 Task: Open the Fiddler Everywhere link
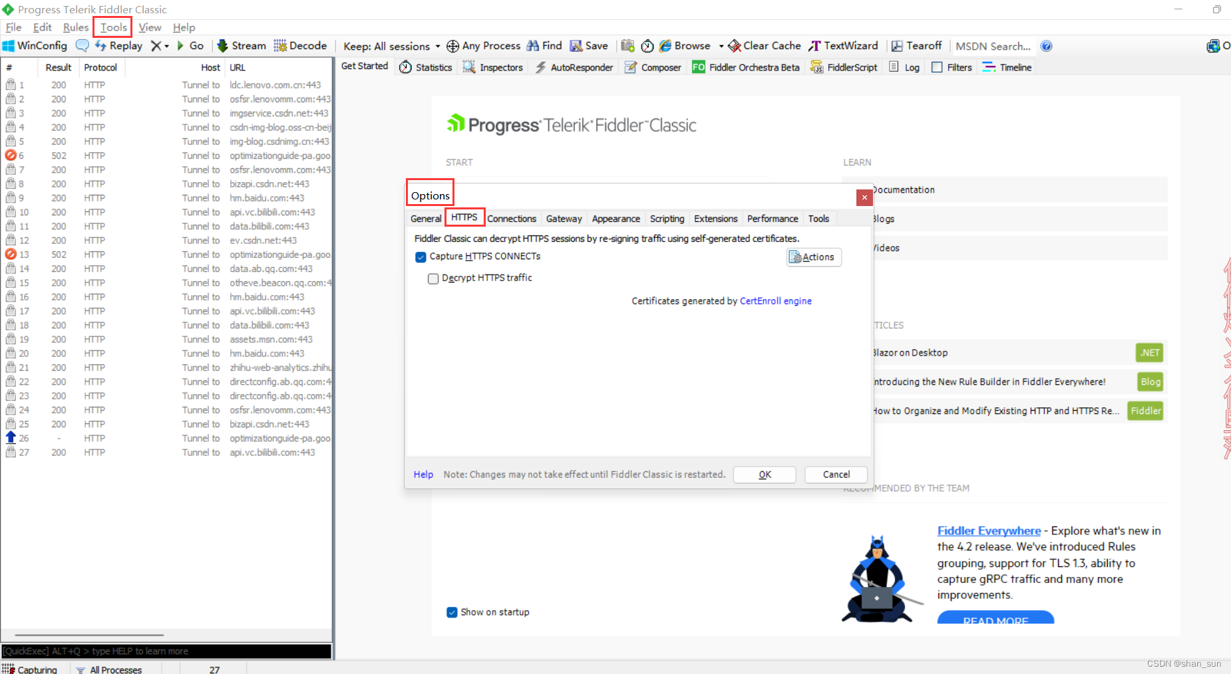click(x=989, y=531)
